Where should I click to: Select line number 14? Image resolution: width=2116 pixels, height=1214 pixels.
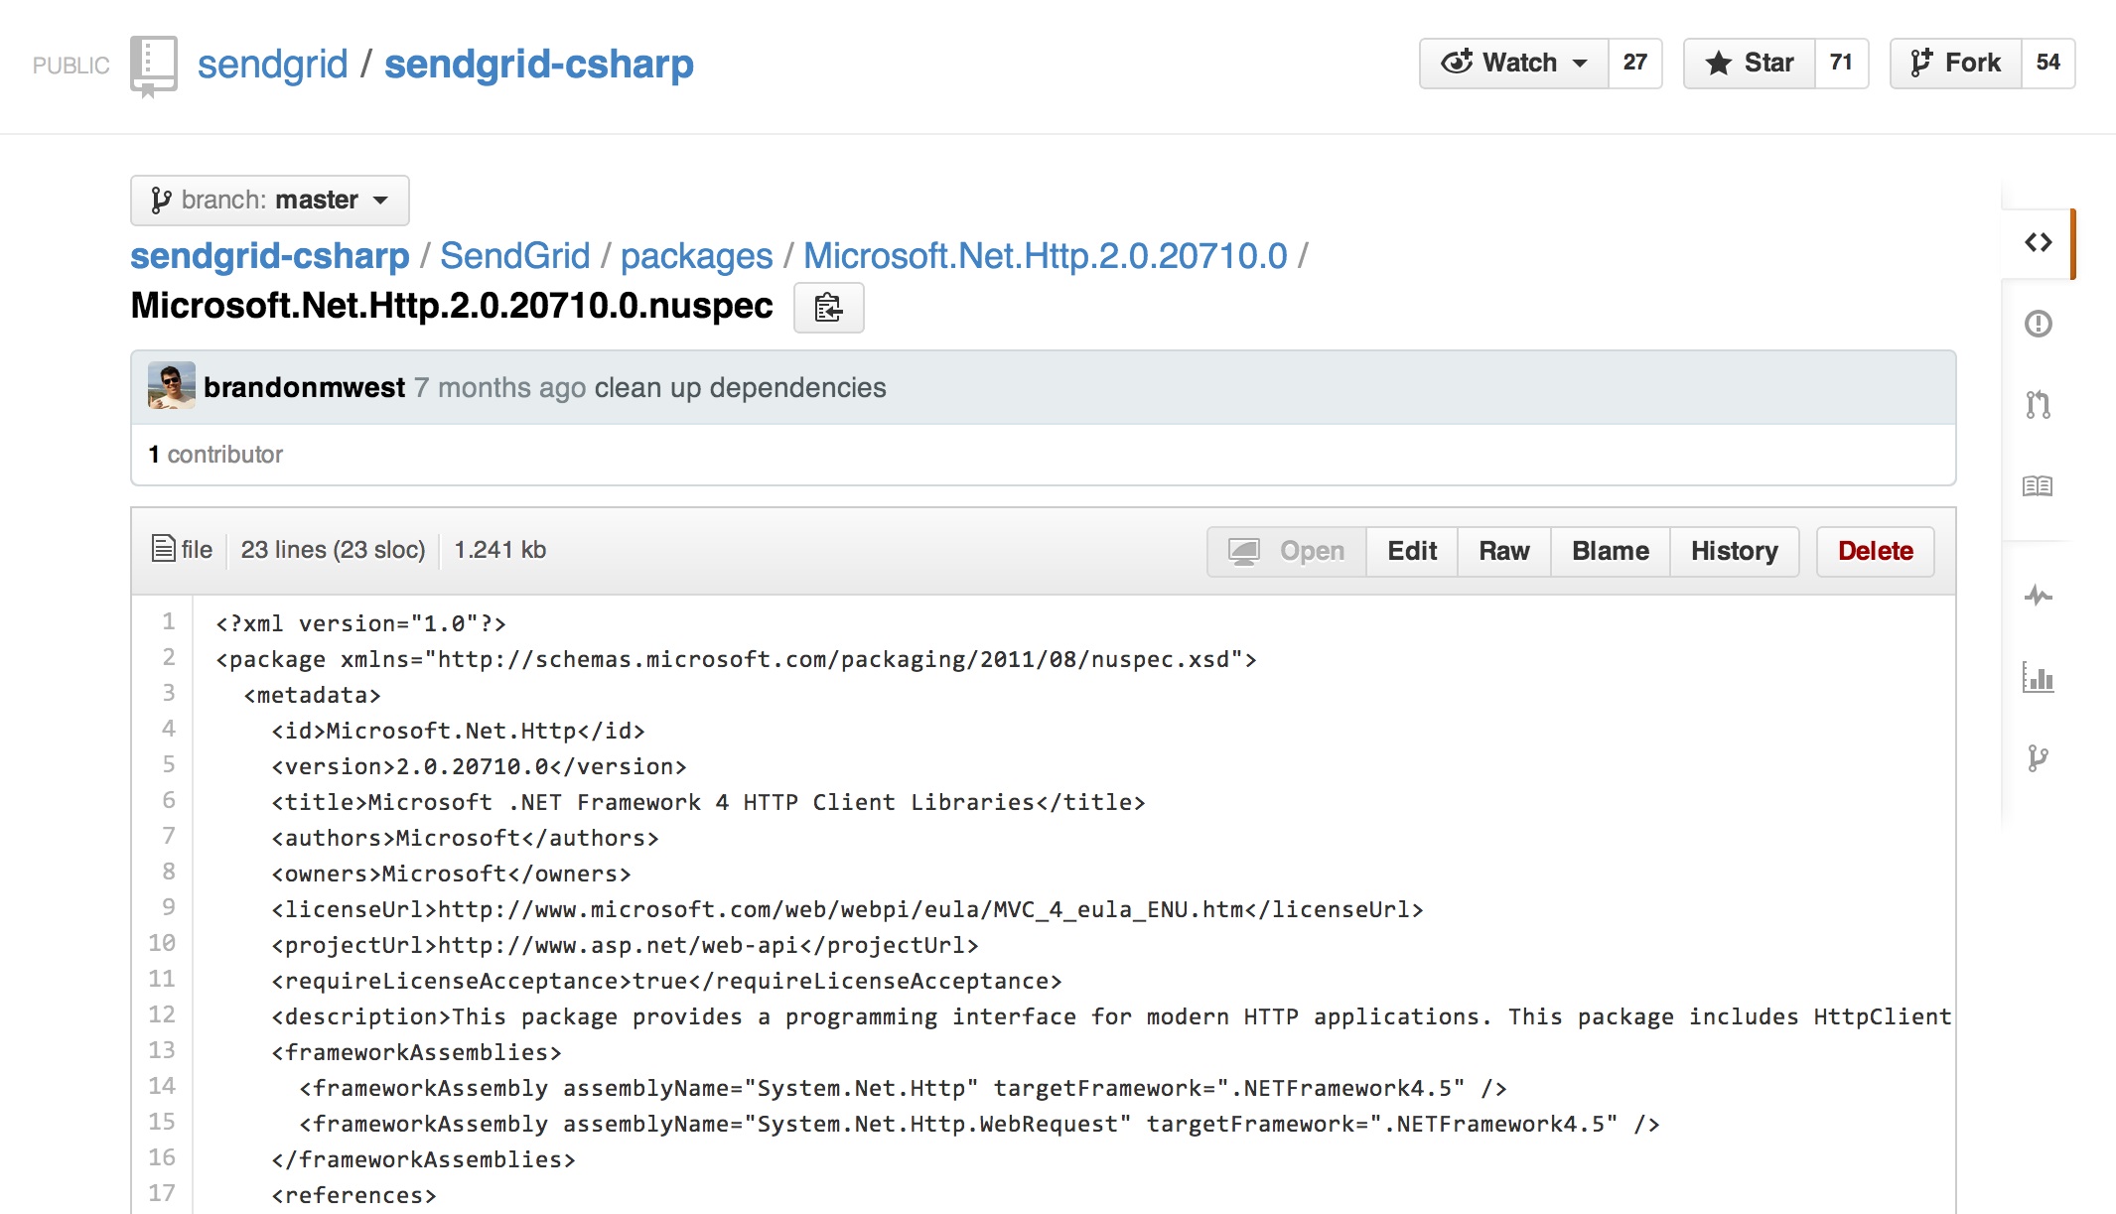click(162, 1087)
